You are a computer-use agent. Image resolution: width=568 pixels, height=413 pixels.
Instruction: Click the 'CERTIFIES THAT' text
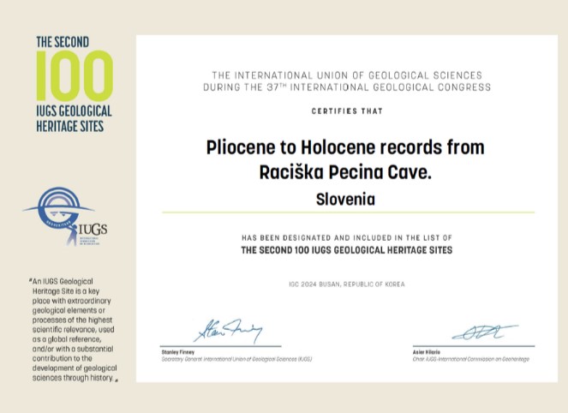[347, 111]
